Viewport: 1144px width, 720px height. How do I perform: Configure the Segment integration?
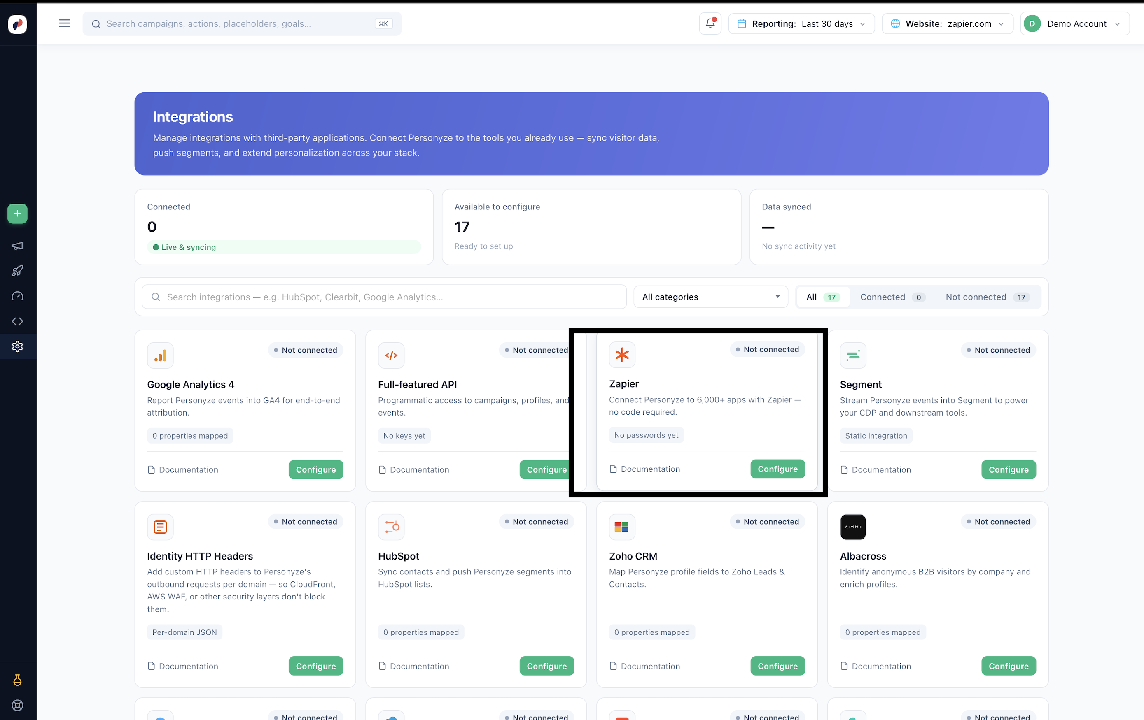pos(1009,470)
